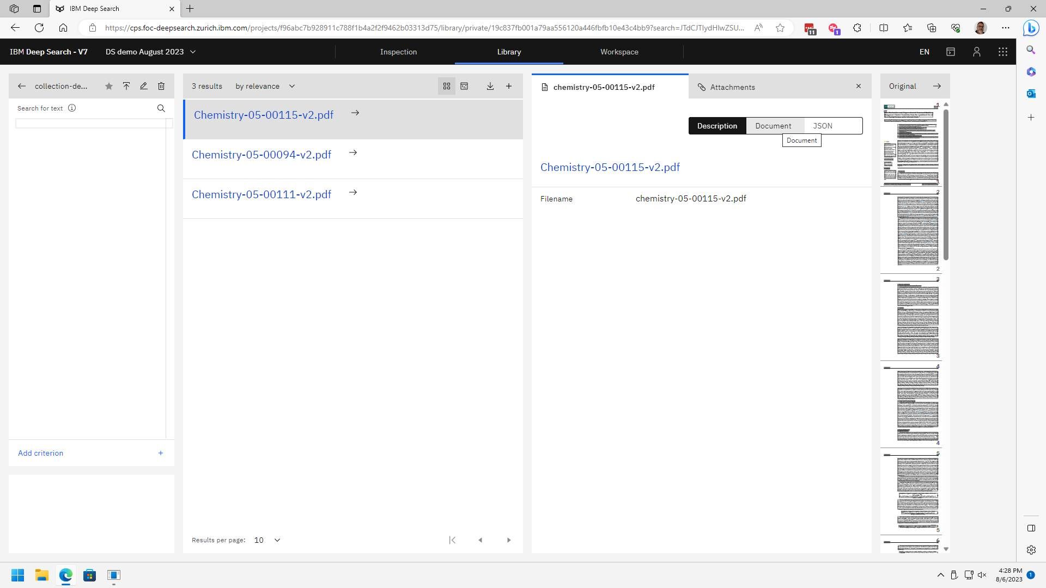Show info for Search for text

pyautogui.click(x=72, y=108)
